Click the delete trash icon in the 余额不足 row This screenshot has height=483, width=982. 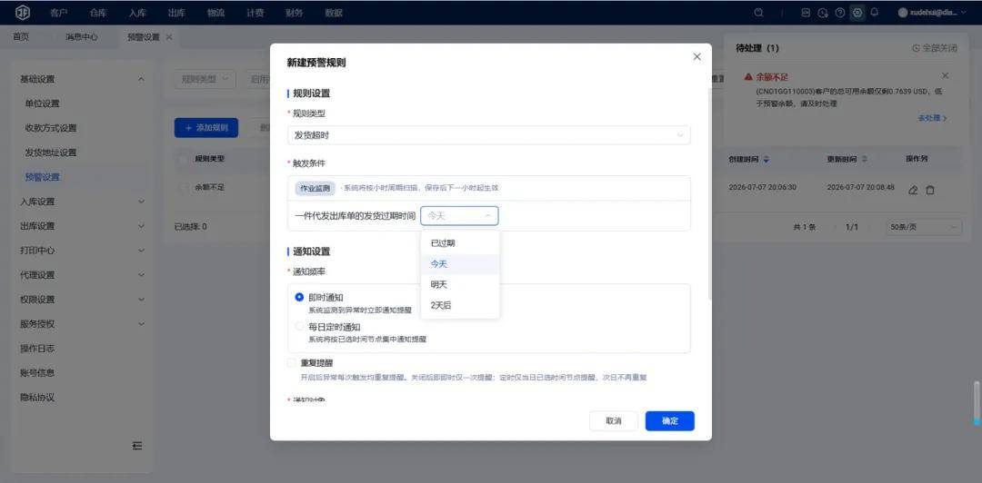point(930,190)
